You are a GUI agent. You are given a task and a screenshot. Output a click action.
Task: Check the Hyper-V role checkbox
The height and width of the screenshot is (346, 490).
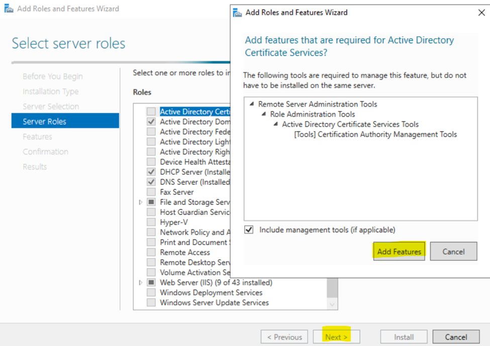coord(151,222)
